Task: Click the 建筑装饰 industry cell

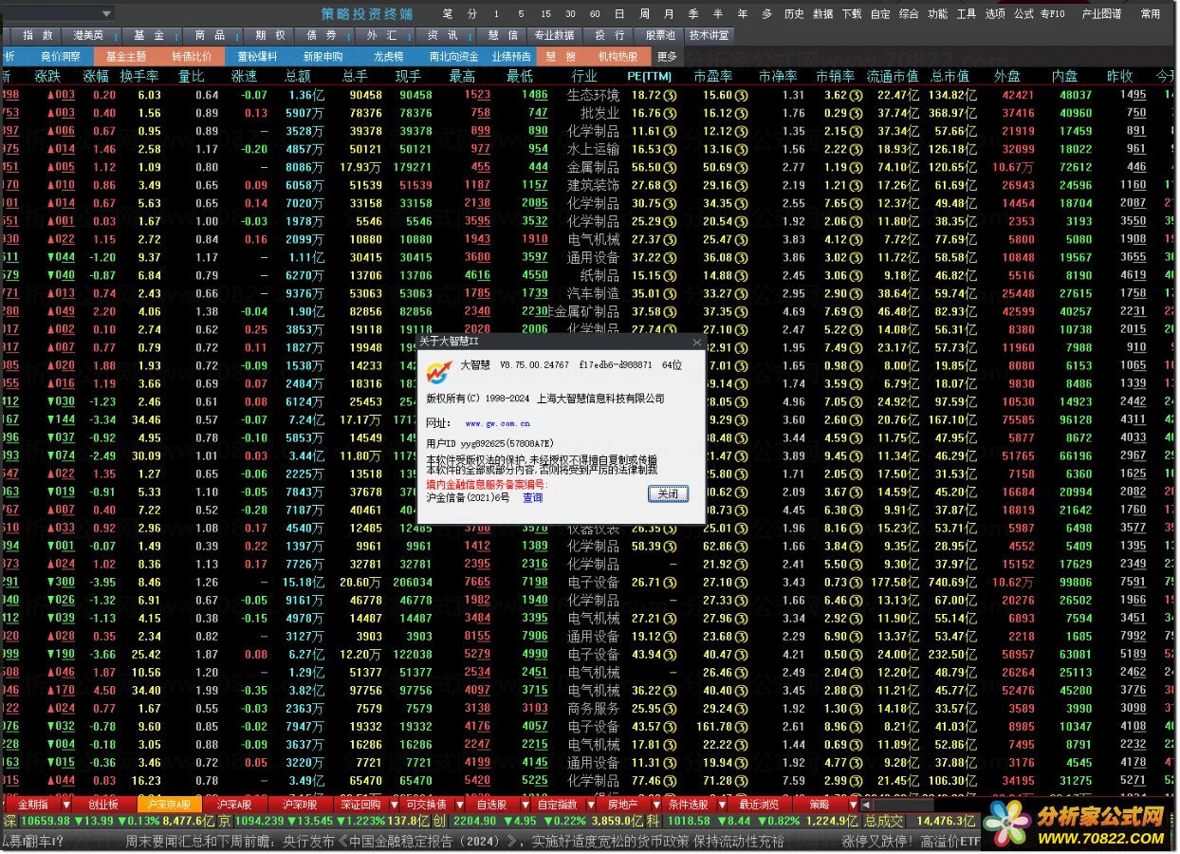Action: 593,185
